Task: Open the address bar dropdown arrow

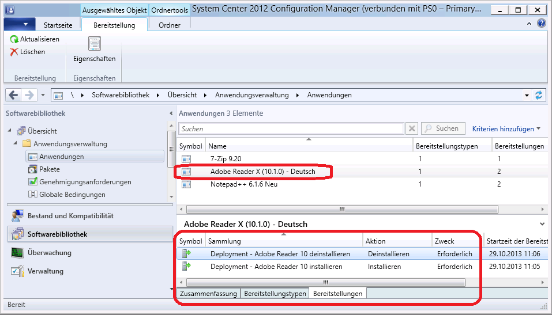Action: 527,95
